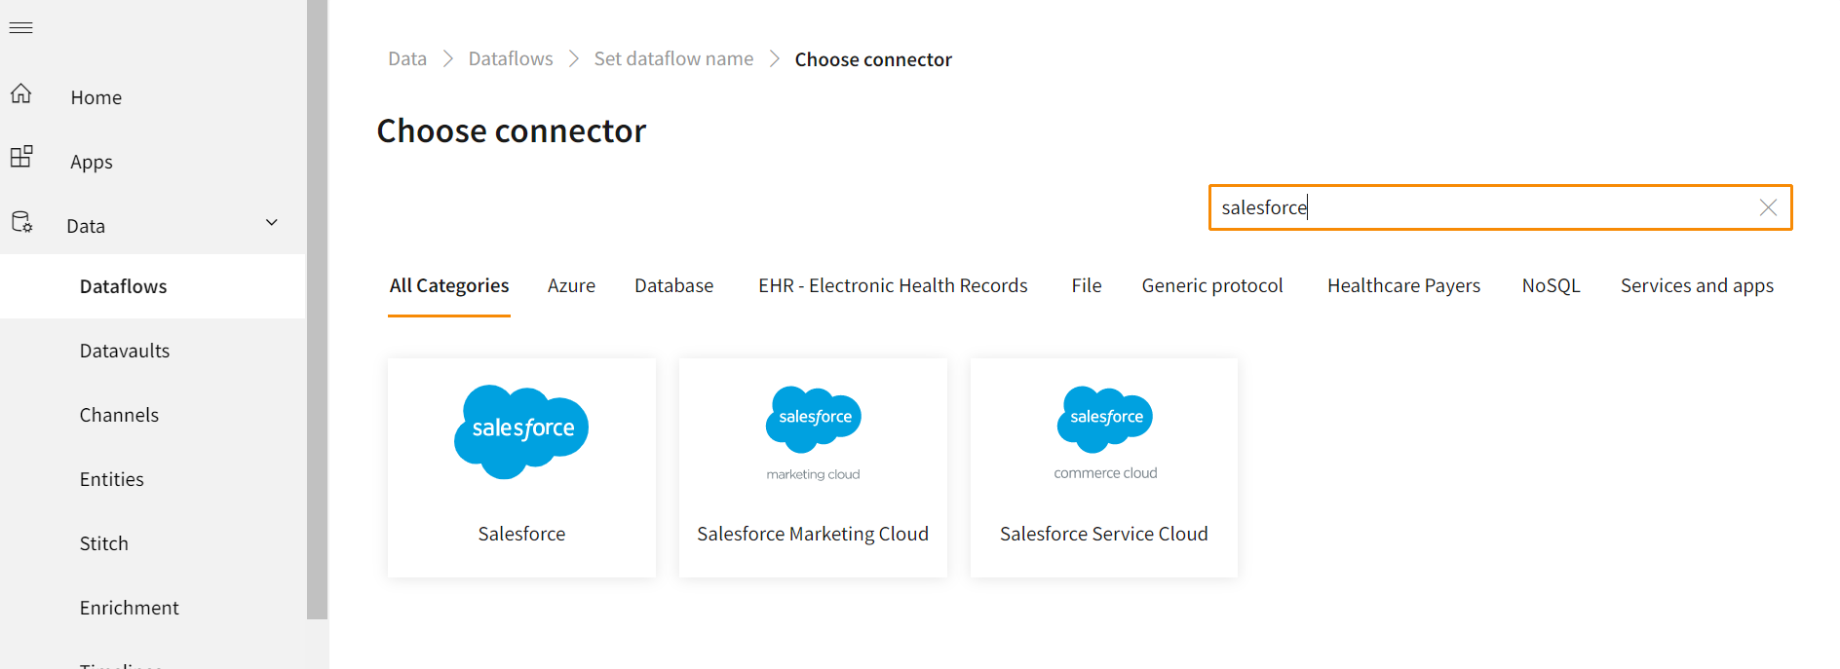
Task: Open the Database category tab
Action: click(x=673, y=286)
